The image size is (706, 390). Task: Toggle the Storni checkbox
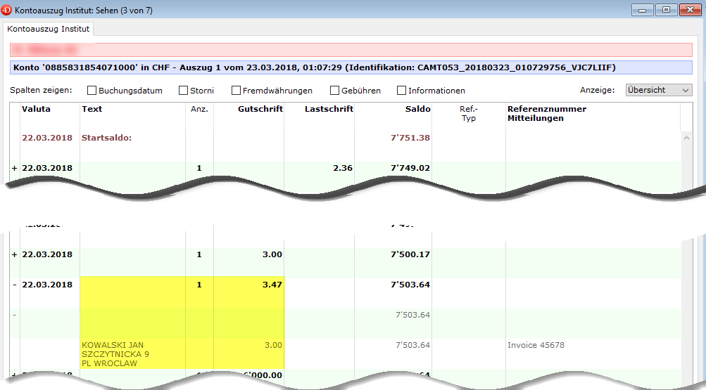tap(183, 91)
